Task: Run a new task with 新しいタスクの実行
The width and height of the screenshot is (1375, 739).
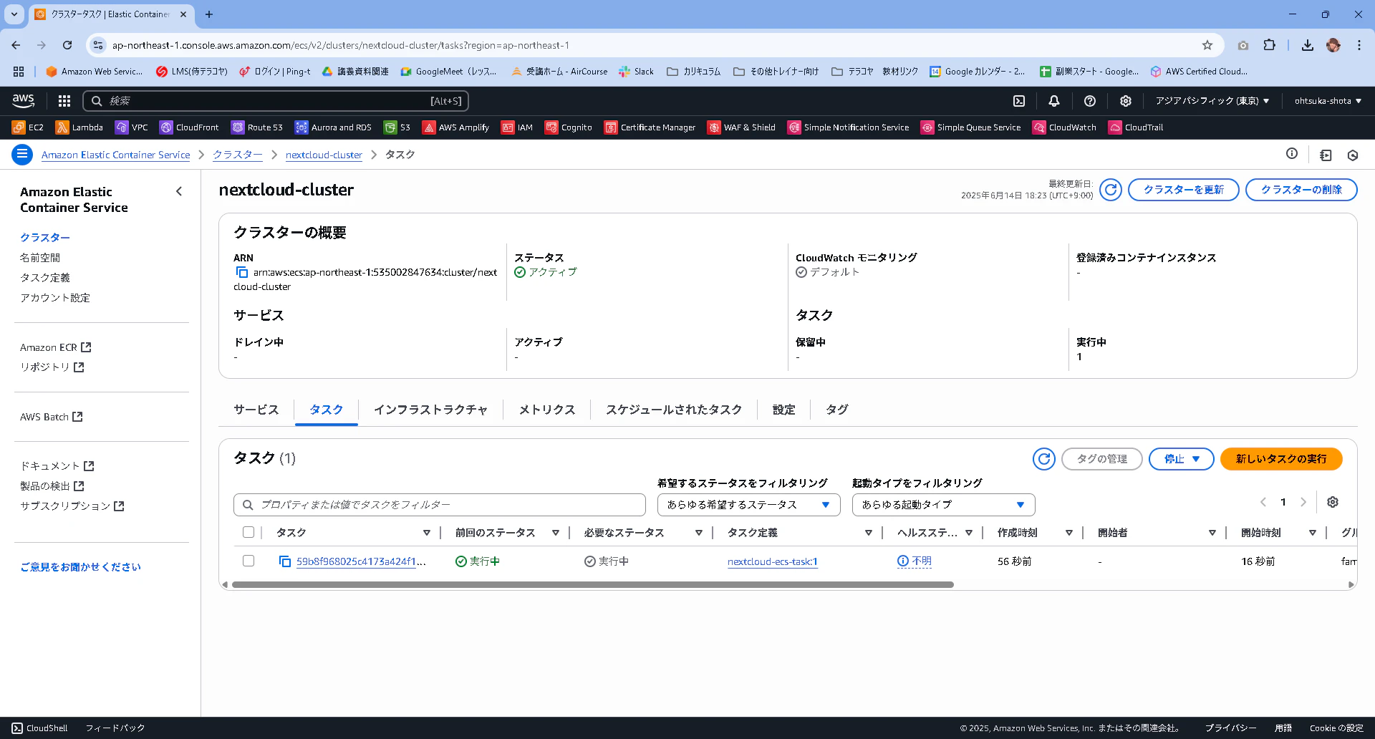Action: 1281,459
